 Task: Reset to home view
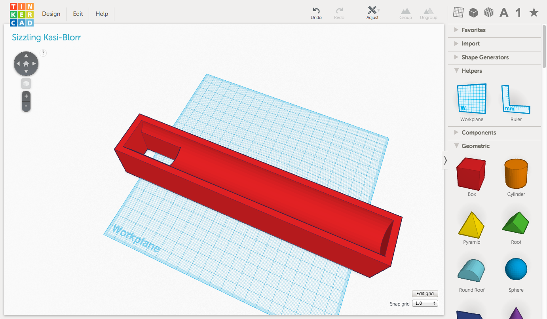(26, 63)
